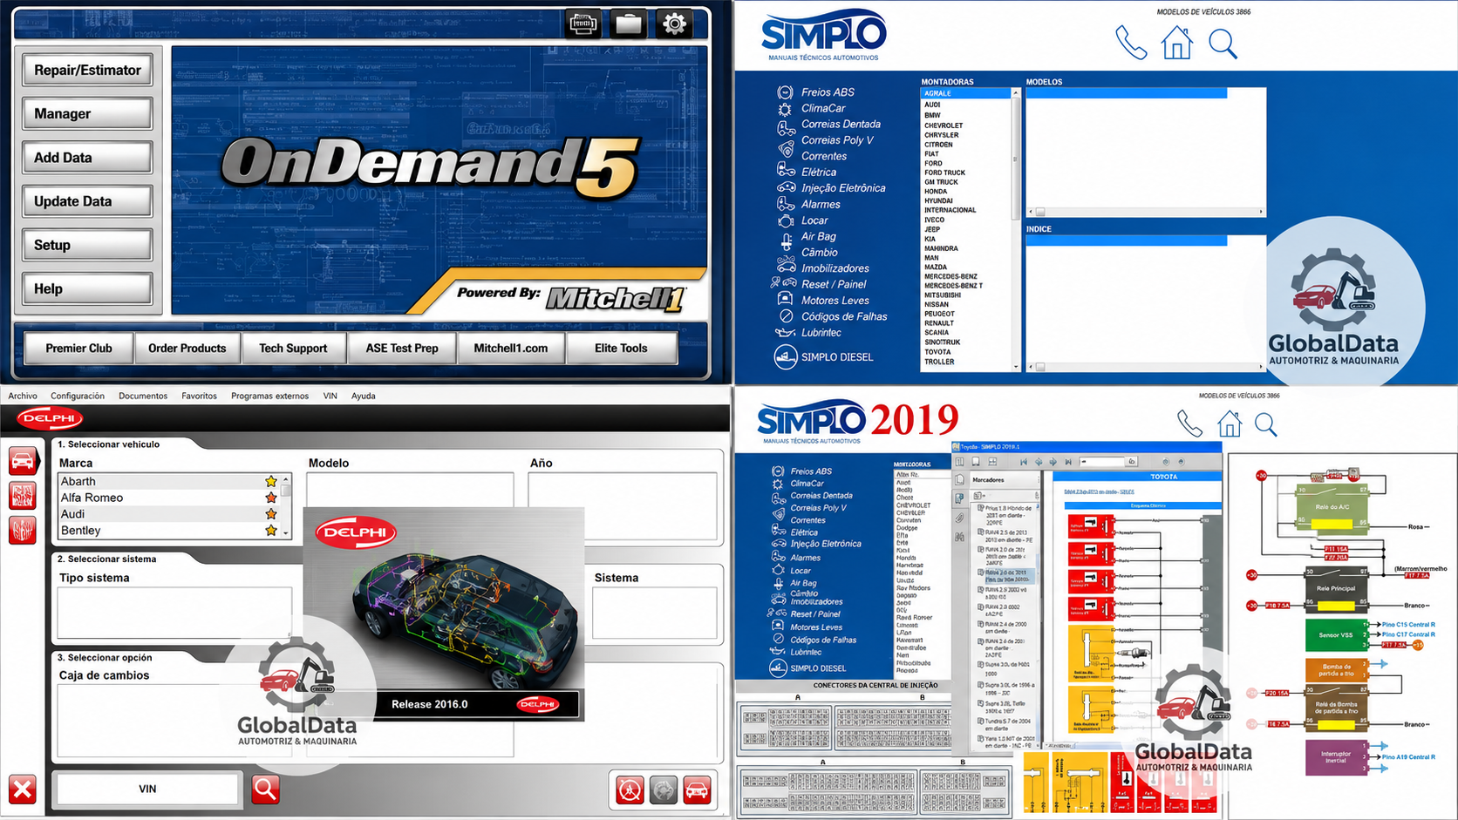Screen dimensions: 1458x820
Task: Open the binoculars search panel in Toyota PDF
Action: point(959,537)
